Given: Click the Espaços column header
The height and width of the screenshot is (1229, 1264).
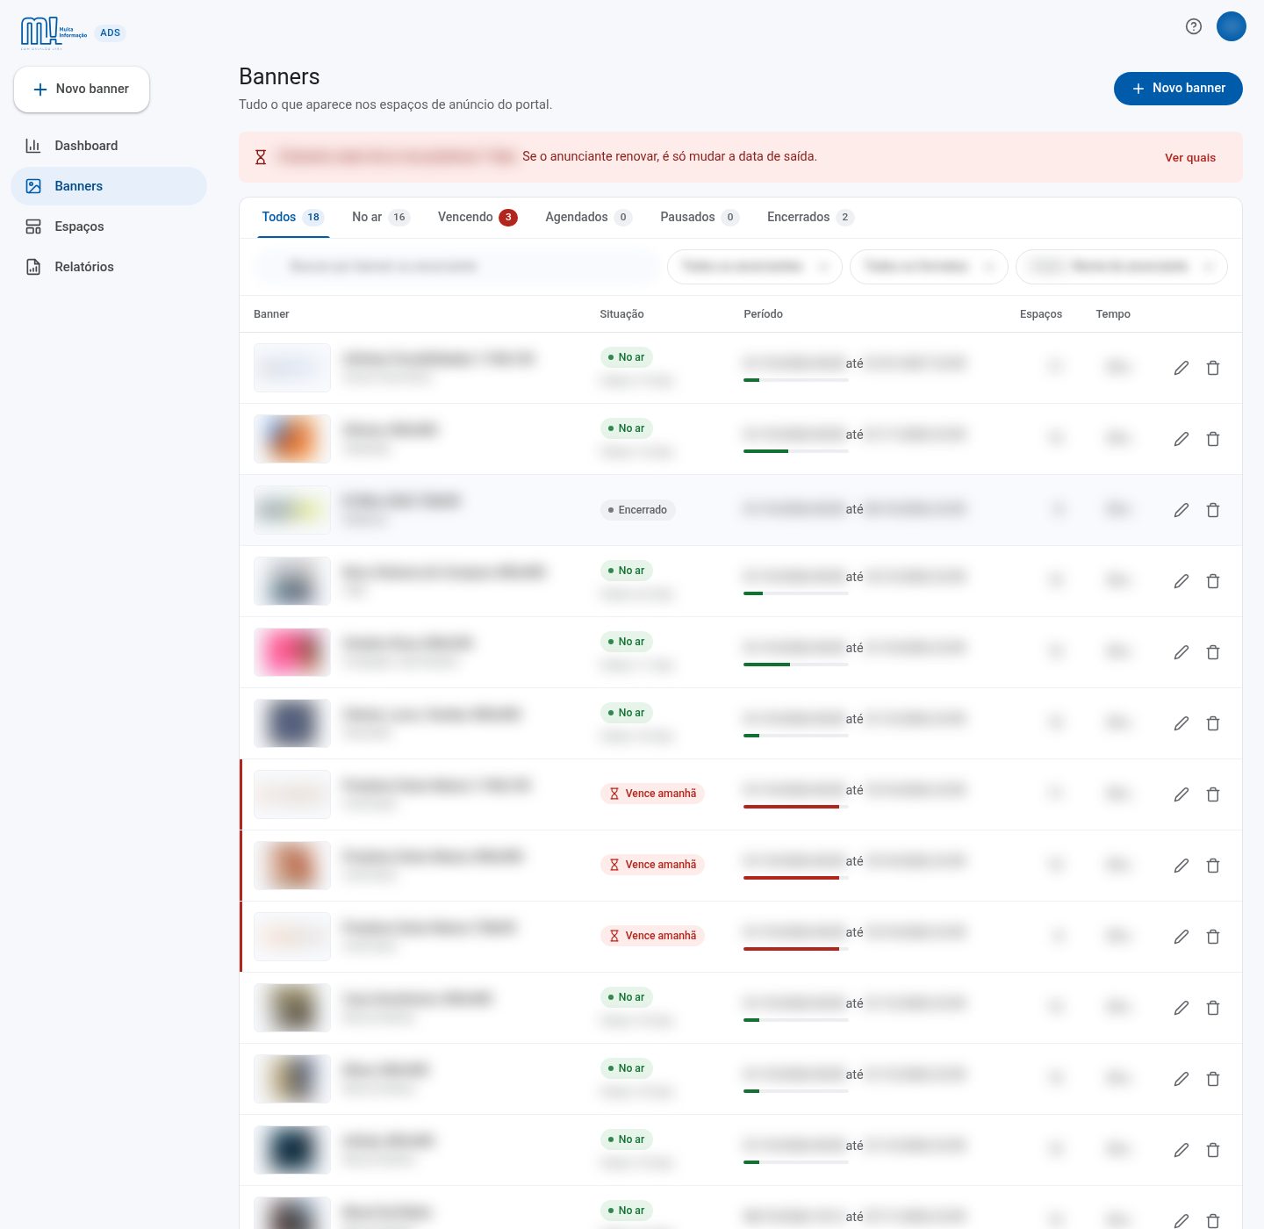Looking at the screenshot, I should 1041,314.
